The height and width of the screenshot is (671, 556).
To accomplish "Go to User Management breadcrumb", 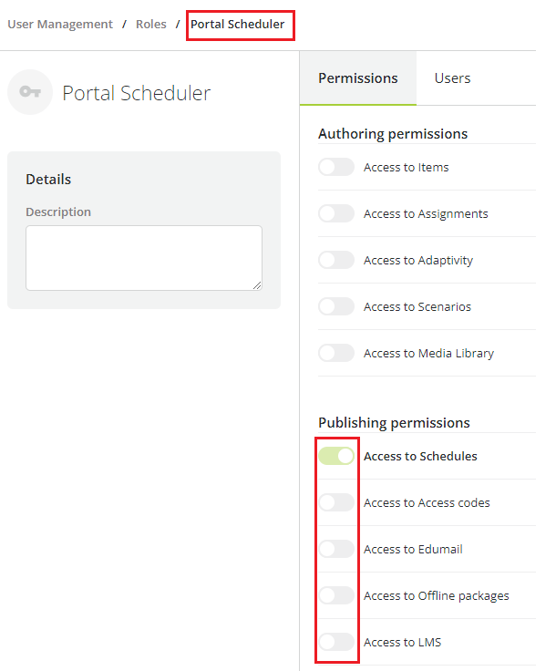I will pyautogui.click(x=60, y=25).
